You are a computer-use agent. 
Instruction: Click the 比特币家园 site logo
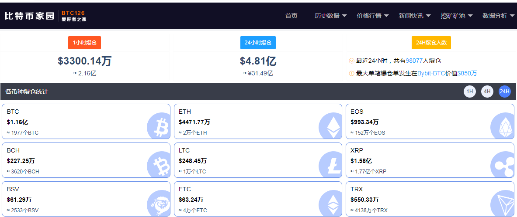point(29,16)
